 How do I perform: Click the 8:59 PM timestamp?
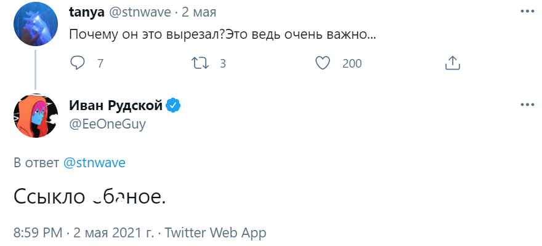tap(38, 233)
